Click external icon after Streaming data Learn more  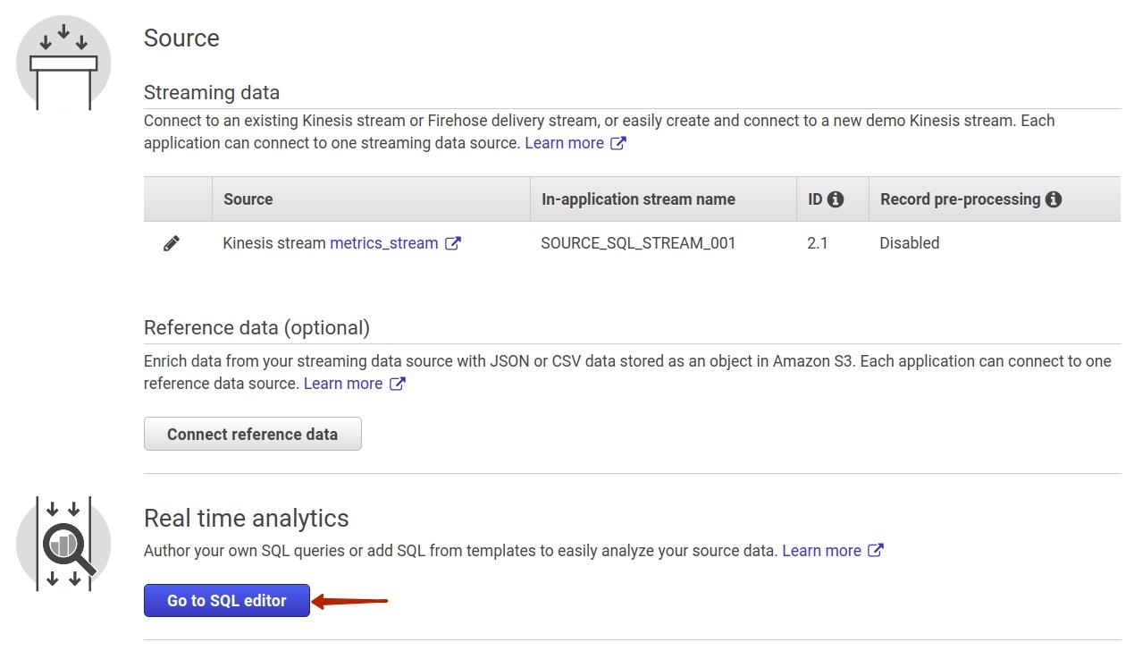click(618, 143)
